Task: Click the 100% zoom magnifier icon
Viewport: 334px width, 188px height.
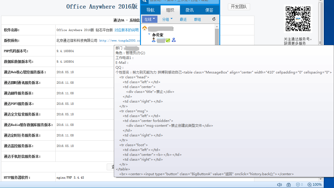Action: click(309, 185)
